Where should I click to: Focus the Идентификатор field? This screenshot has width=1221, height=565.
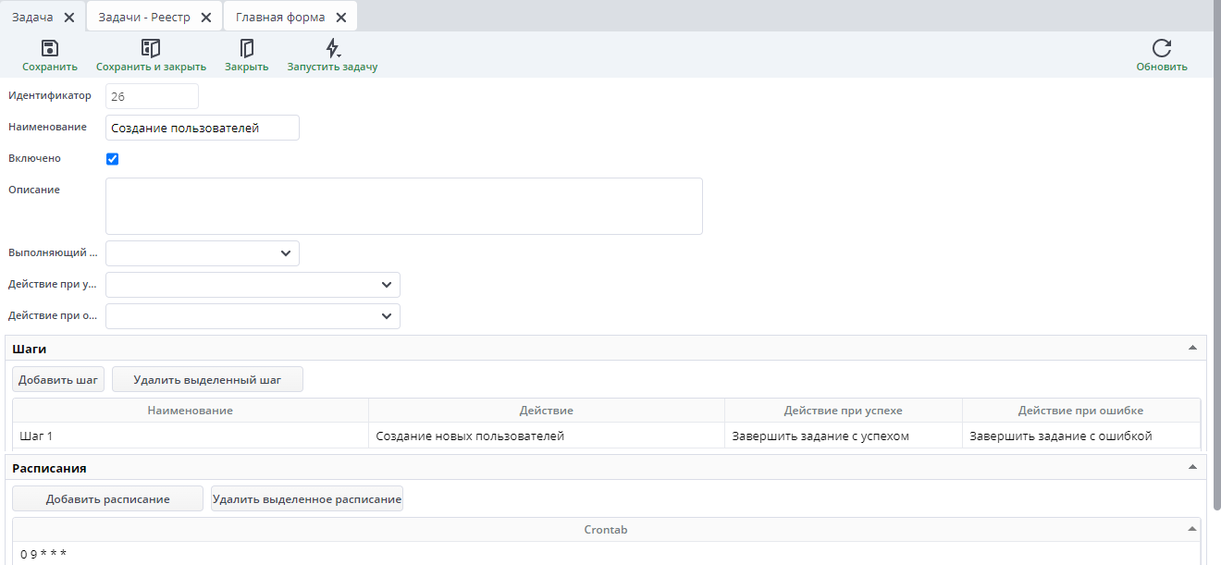[153, 96]
